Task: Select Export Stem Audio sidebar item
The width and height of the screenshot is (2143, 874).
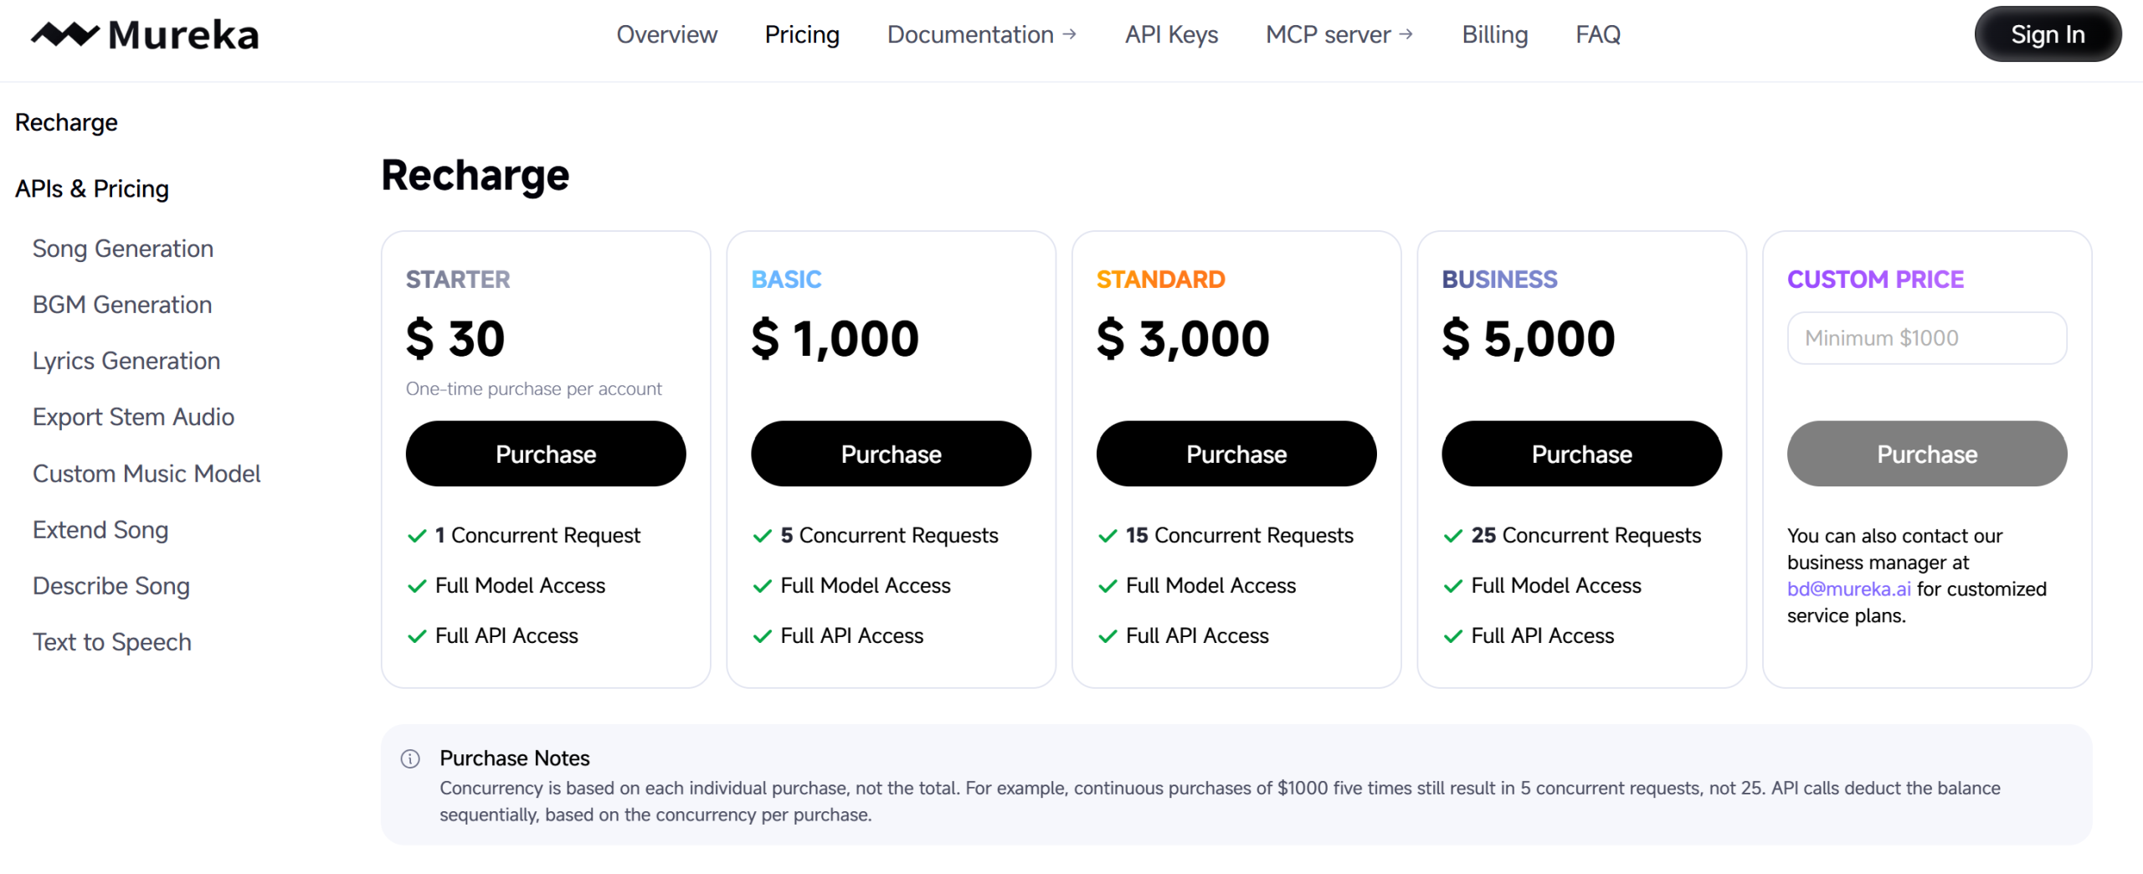Action: point(133,417)
